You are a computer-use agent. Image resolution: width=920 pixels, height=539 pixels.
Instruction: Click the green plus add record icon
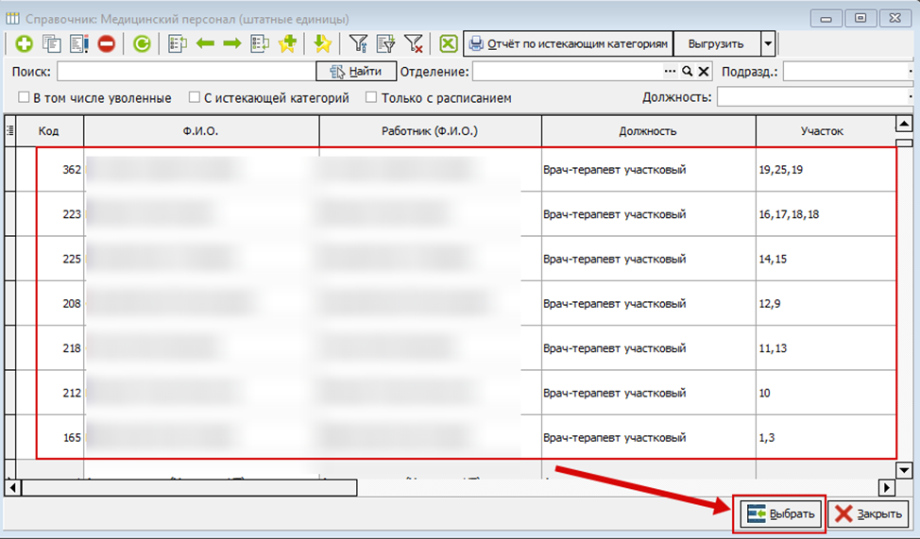click(24, 43)
